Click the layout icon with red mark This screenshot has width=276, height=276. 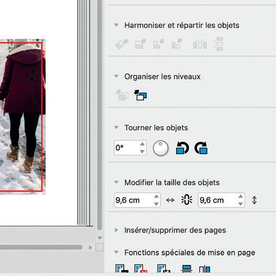coord(141,269)
